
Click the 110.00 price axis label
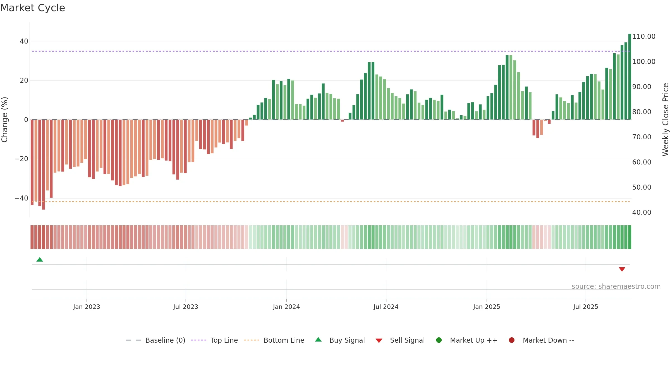(x=644, y=37)
